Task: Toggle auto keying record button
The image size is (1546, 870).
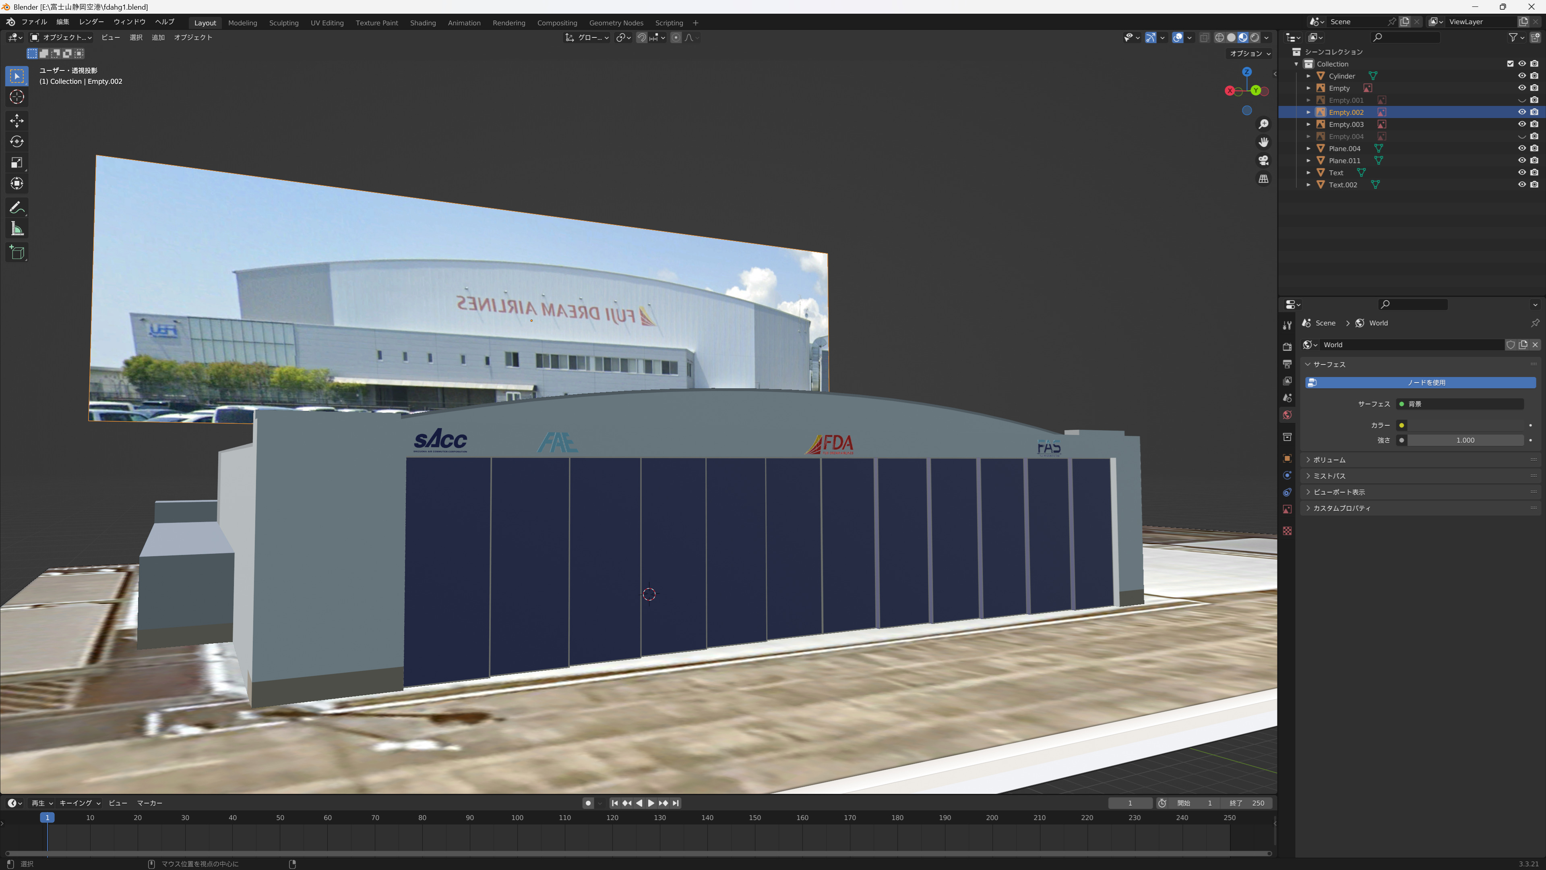Action: click(588, 804)
